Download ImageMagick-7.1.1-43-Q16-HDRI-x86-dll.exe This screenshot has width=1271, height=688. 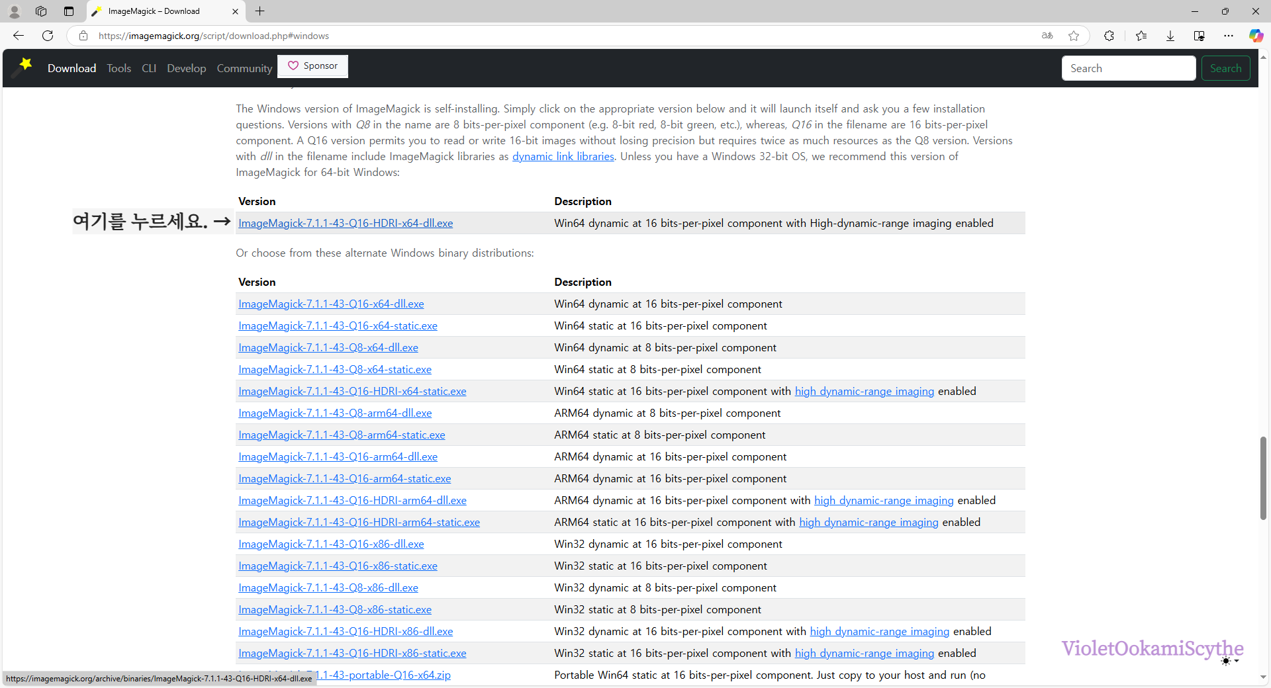pyautogui.click(x=346, y=631)
